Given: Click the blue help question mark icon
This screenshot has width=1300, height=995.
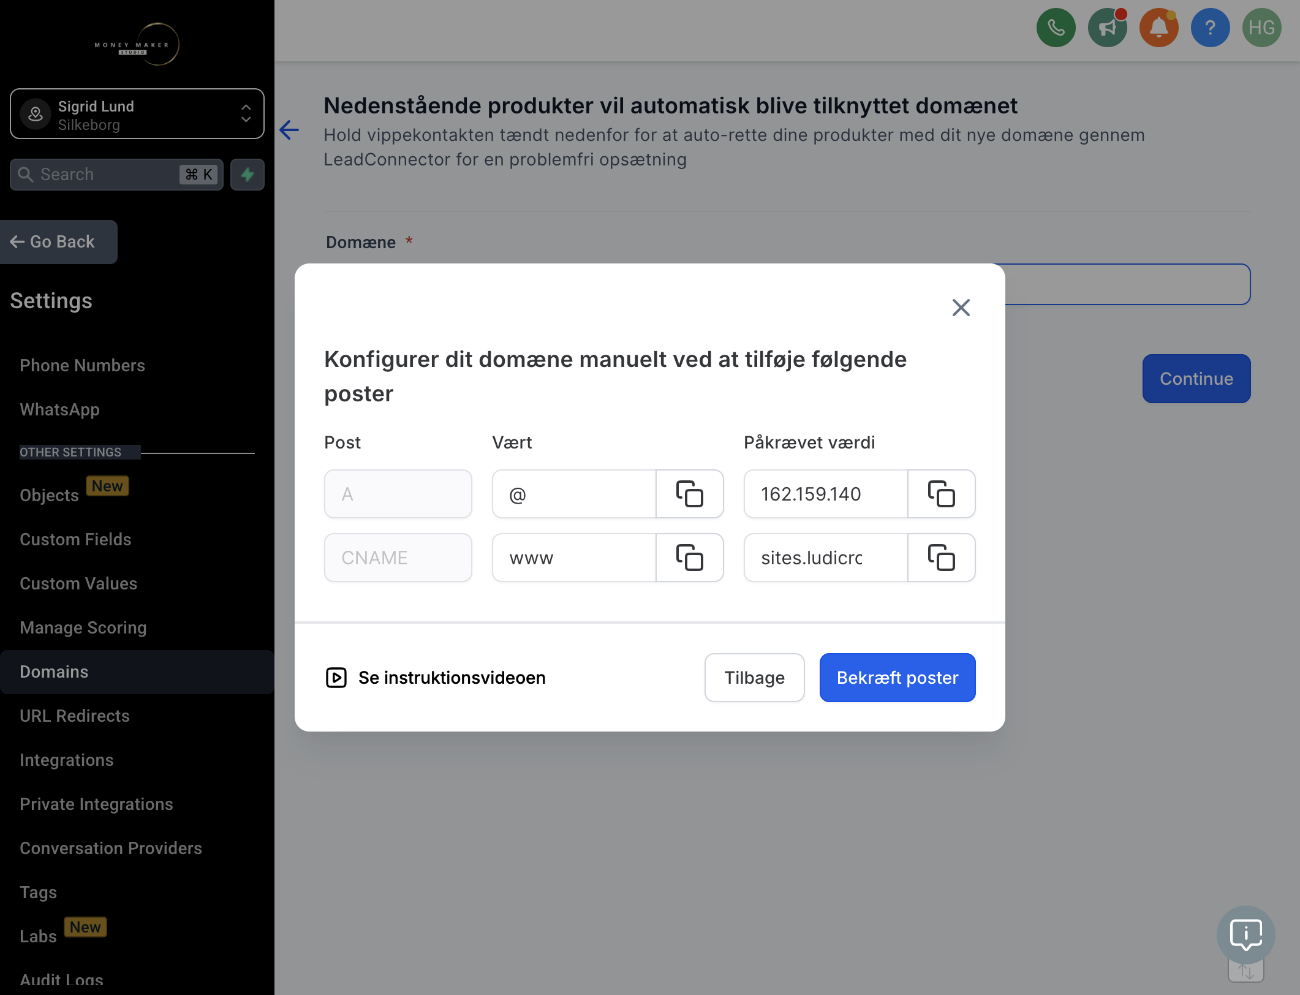Looking at the screenshot, I should 1210,28.
